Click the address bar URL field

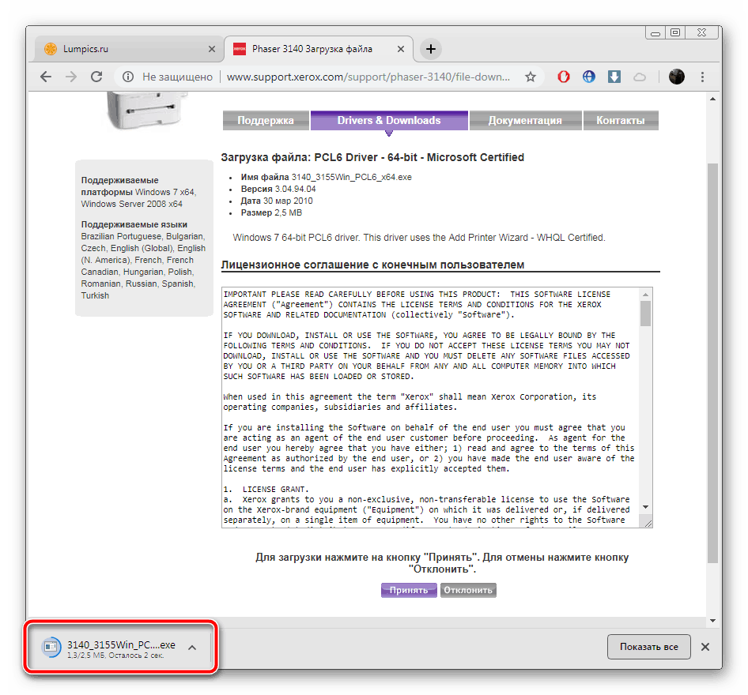(368, 77)
